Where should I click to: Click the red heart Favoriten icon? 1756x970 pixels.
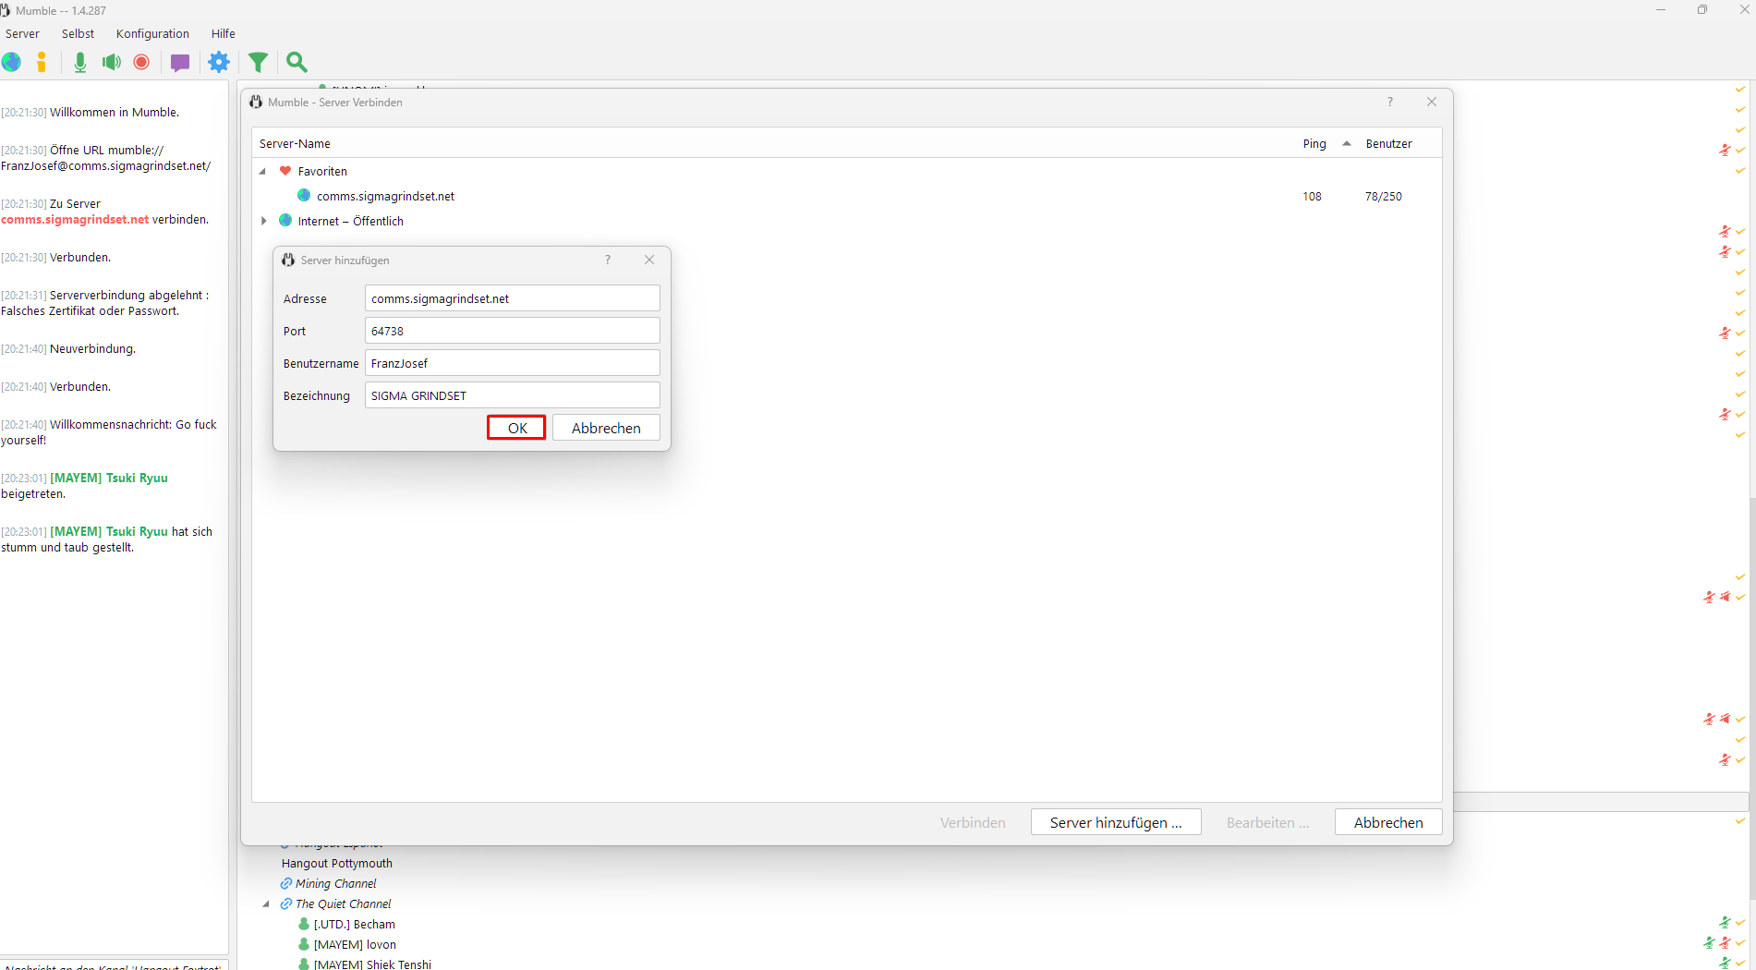coord(285,171)
